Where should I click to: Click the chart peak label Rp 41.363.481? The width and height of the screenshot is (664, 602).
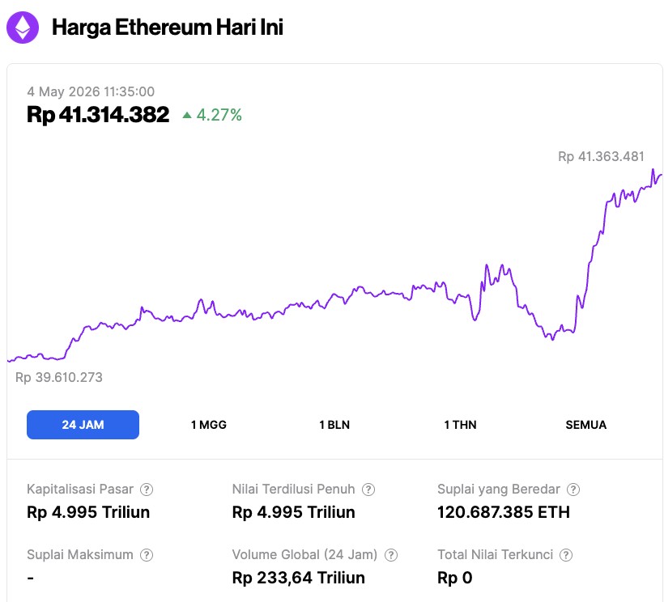coord(601,156)
